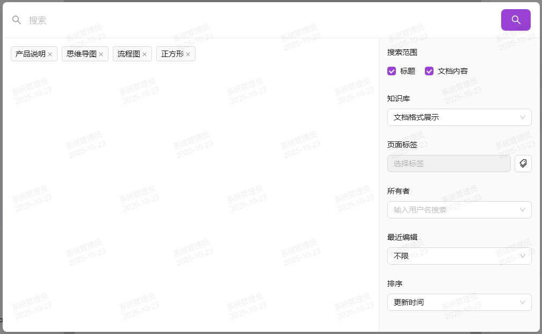The height and width of the screenshot is (334, 542).
Task: Uncheck the 标题 search scope checkbox
Action: [x=391, y=71]
